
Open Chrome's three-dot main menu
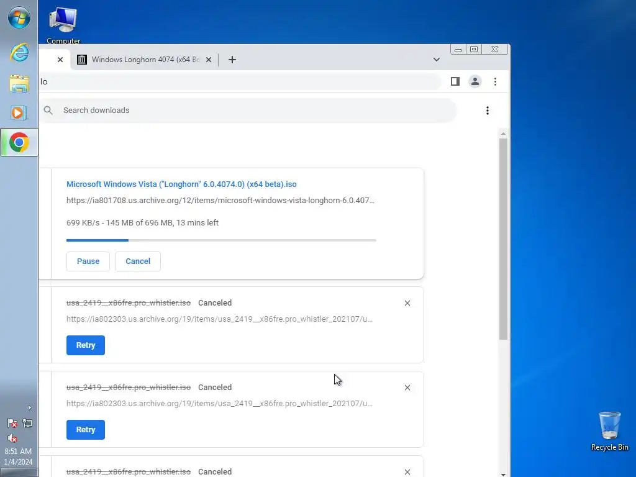coord(495,81)
